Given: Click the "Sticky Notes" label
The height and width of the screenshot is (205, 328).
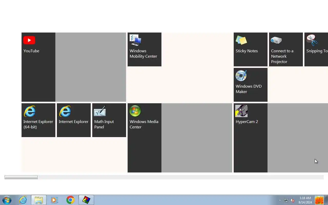Looking at the screenshot, I should coord(247,51).
